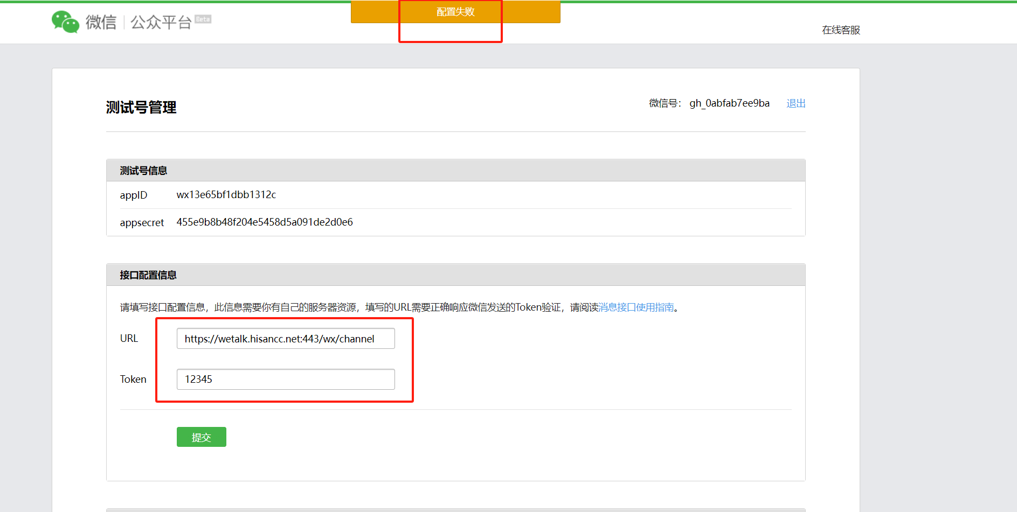This screenshot has height=512, width=1017.
Task: Focus the URL input field
Action: [286, 339]
